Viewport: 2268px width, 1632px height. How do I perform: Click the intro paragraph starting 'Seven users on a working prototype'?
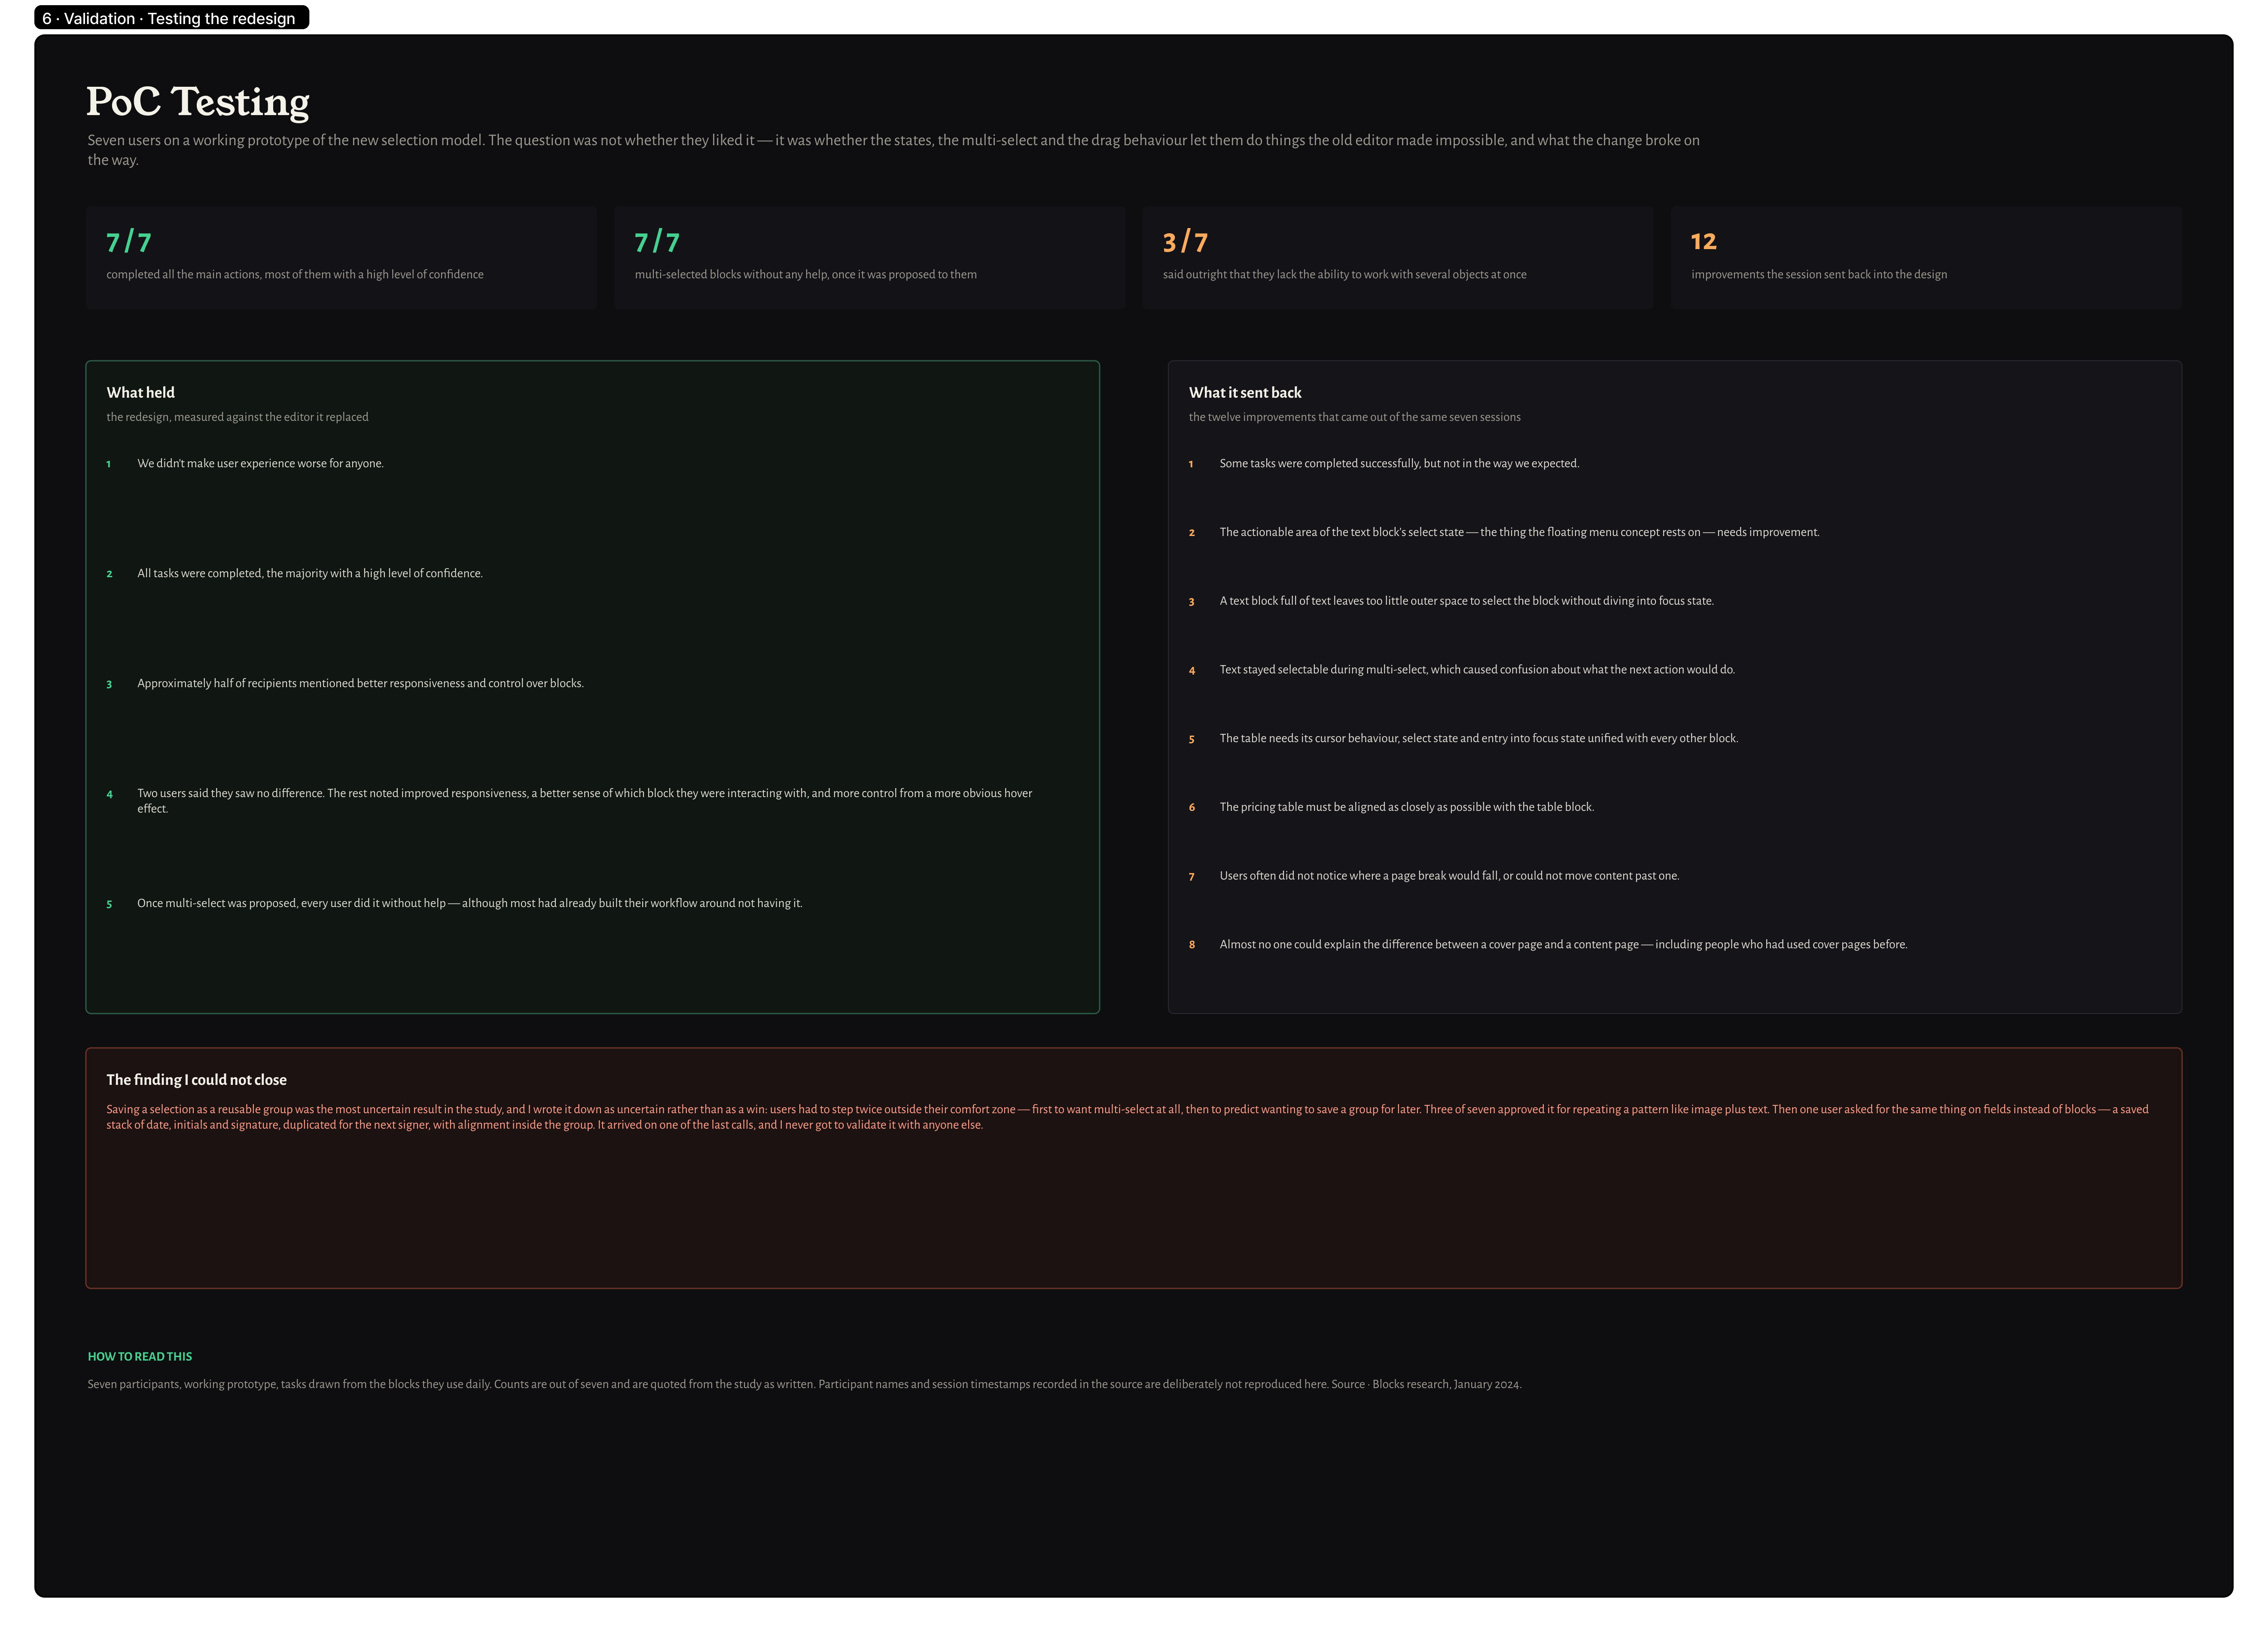893,150
